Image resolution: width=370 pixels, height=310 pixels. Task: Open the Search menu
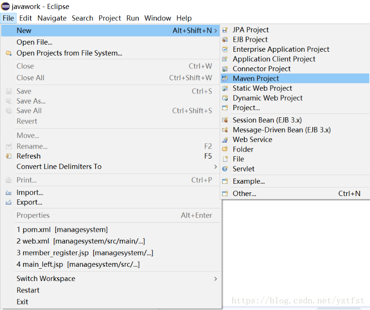tap(82, 18)
